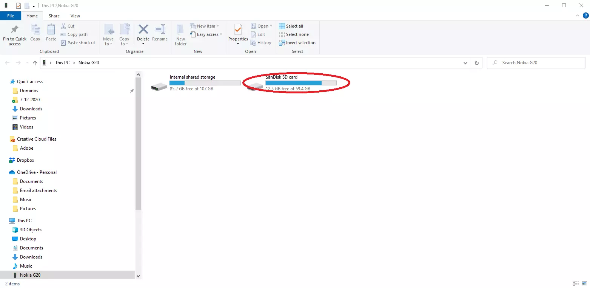Click Select all in the Select group
The width and height of the screenshot is (590, 288).
pos(291,26)
